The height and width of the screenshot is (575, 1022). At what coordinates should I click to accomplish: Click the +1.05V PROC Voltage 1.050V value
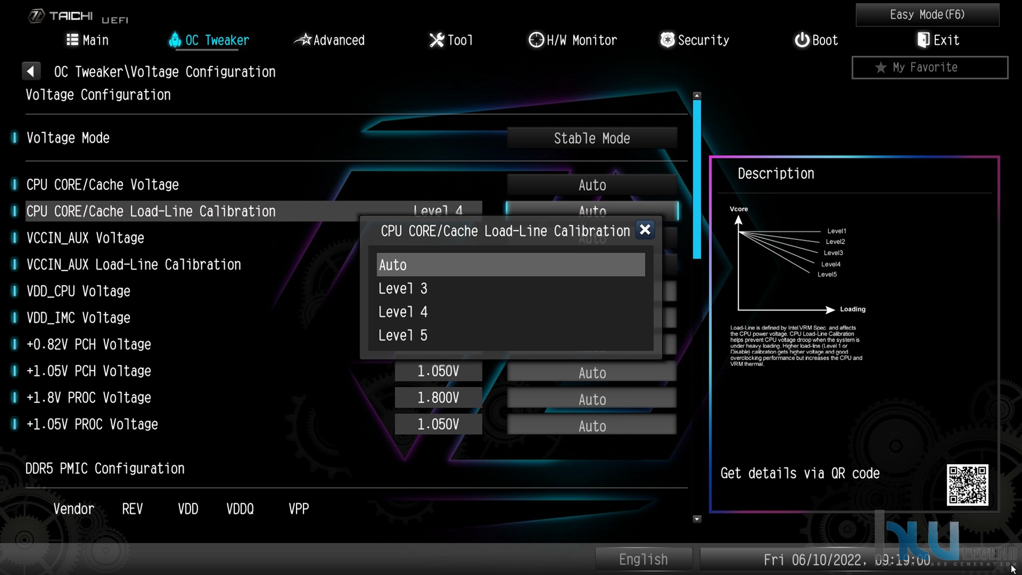click(438, 425)
